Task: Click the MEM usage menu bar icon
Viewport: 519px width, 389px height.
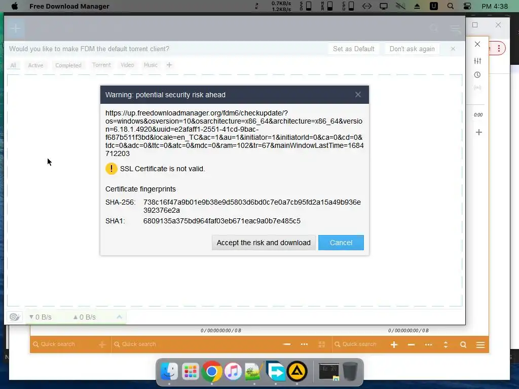Action: pyautogui.click(x=327, y=6)
